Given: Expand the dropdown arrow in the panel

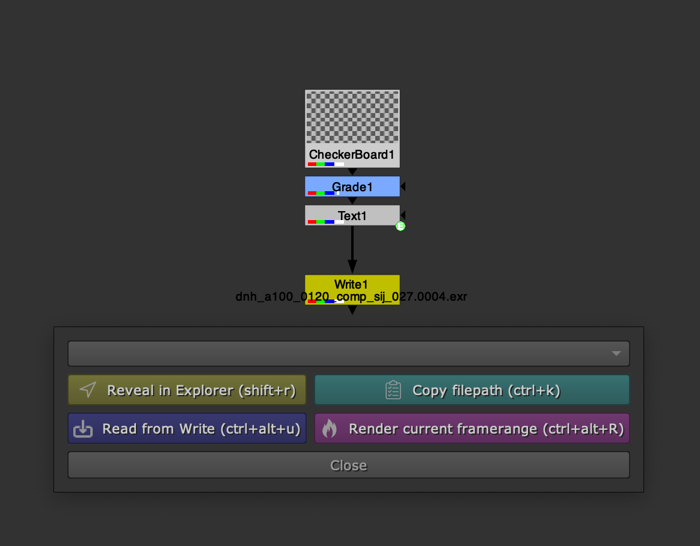Looking at the screenshot, I should pos(616,354).
